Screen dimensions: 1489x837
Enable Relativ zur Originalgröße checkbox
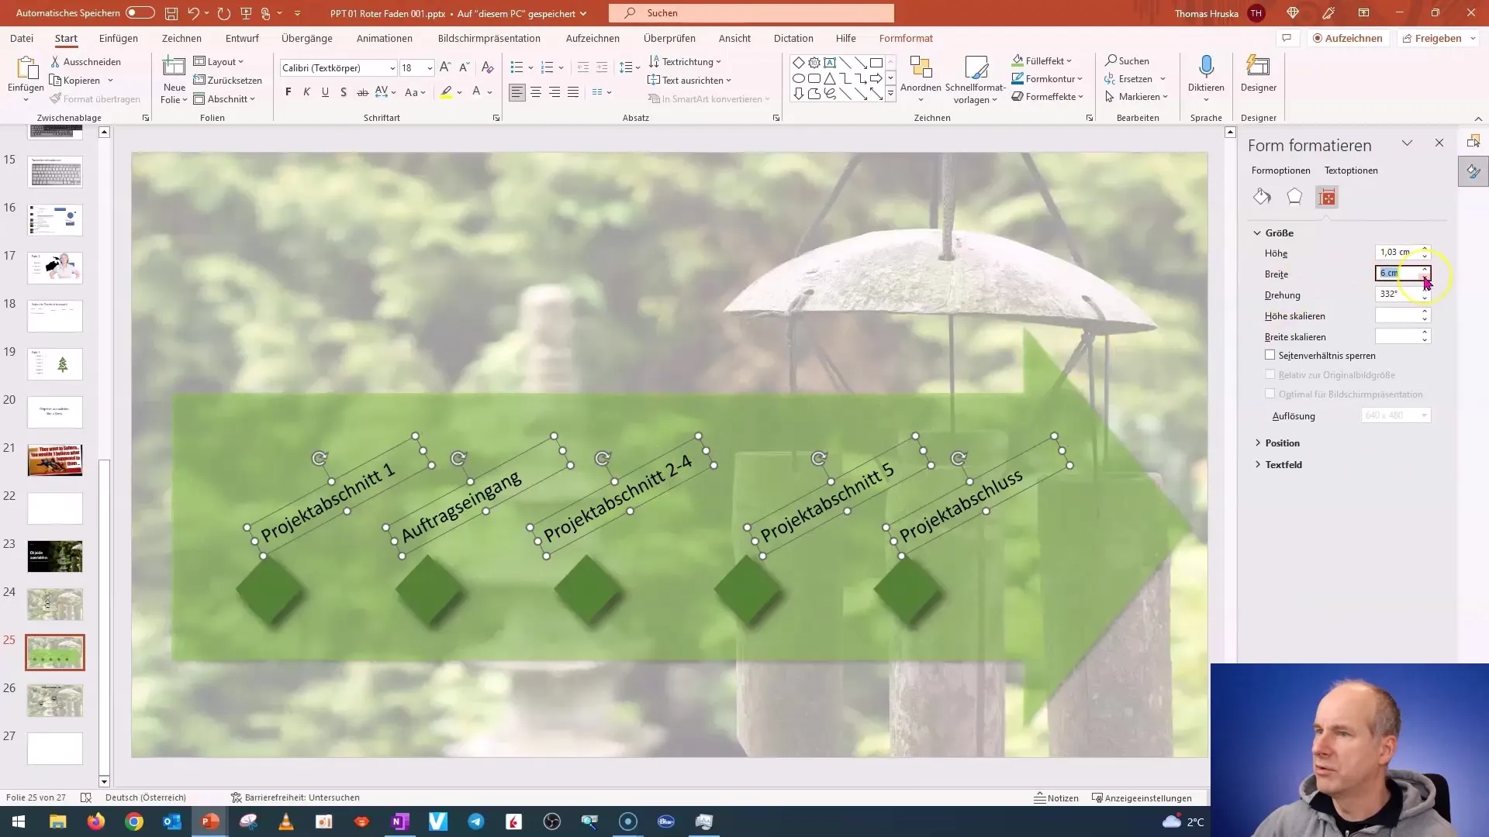1270,374
